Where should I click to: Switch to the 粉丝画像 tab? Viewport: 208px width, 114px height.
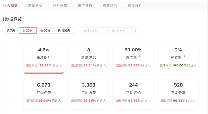60,6
